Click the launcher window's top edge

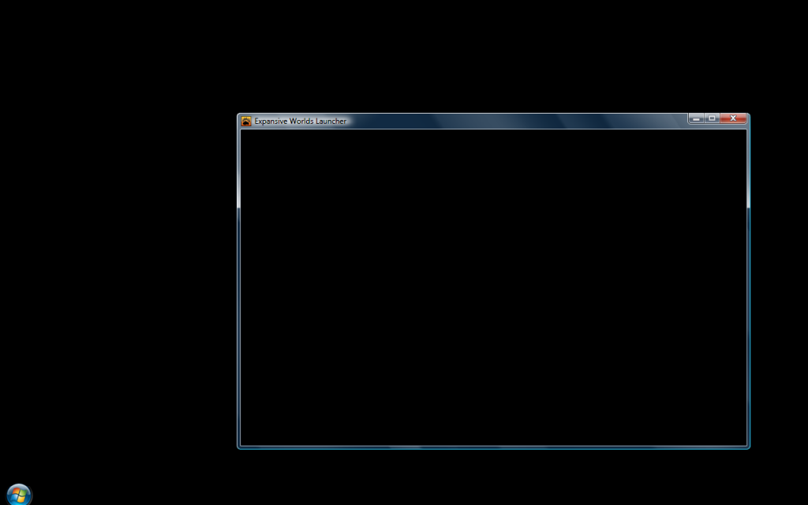point(493,114)
